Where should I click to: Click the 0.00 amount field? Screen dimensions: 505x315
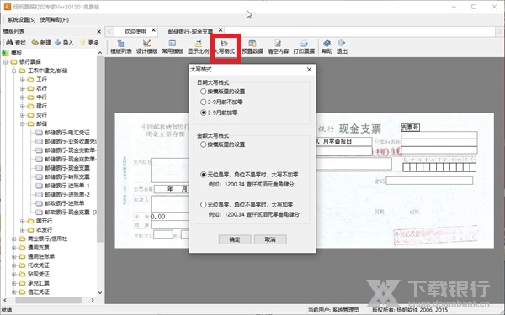pos(169,217)
